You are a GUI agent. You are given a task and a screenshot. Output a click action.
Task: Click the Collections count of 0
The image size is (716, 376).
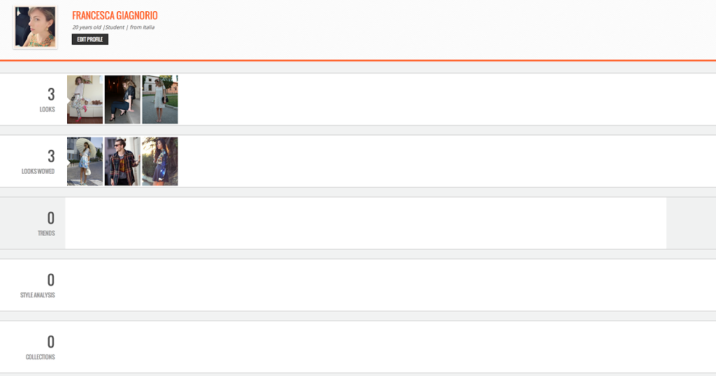click(50, 343)
